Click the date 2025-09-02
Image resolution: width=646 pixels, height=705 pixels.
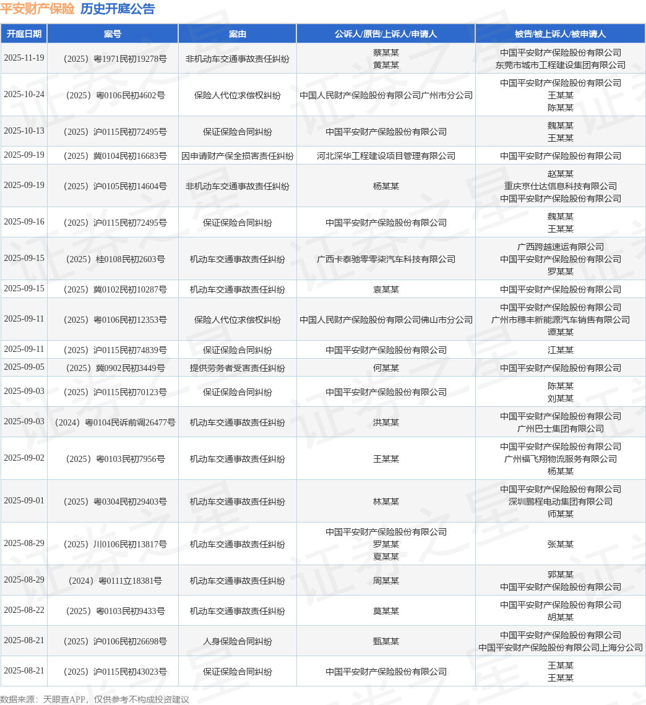click(x=24, y=458)
